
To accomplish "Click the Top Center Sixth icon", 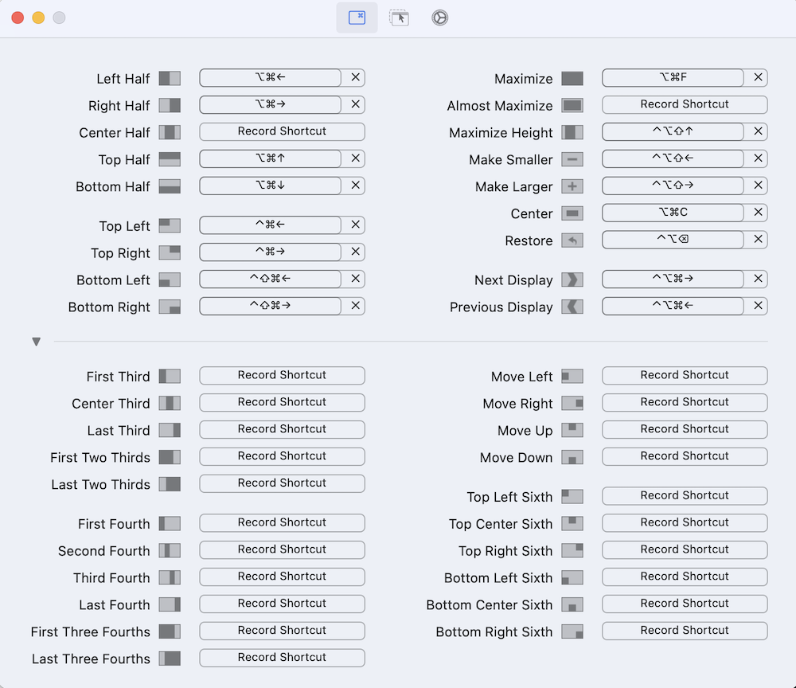I will 572,523.
